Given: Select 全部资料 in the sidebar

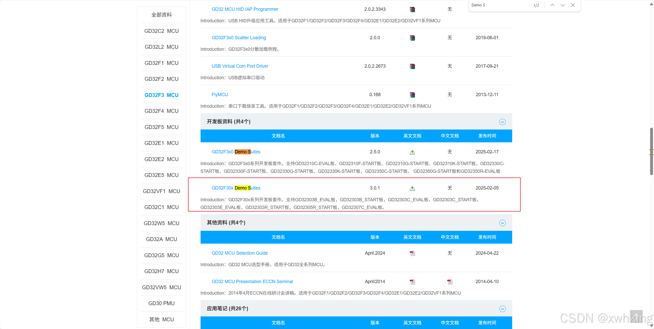Looking at the screenshot, I should (x=161, y=15).
